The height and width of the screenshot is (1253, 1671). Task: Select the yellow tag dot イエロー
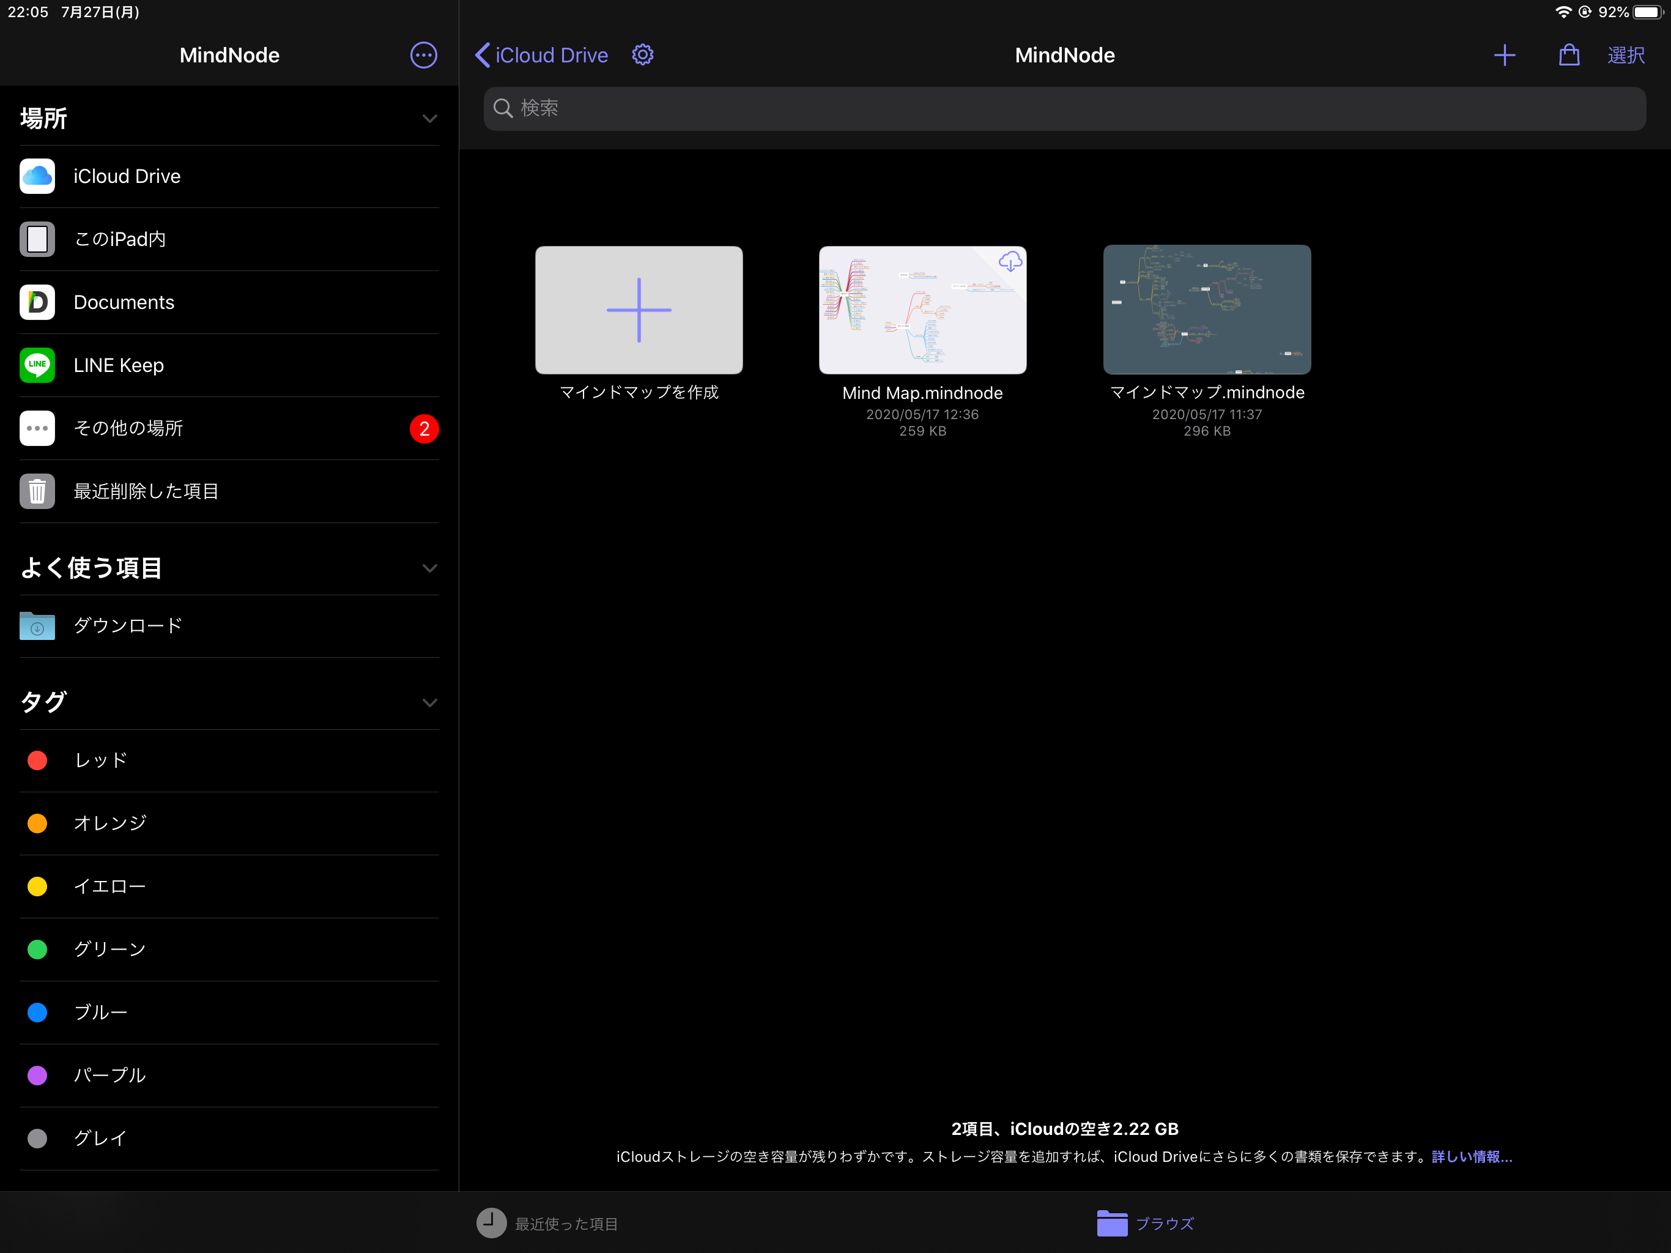pyautogui.click(x=37, y=887)
